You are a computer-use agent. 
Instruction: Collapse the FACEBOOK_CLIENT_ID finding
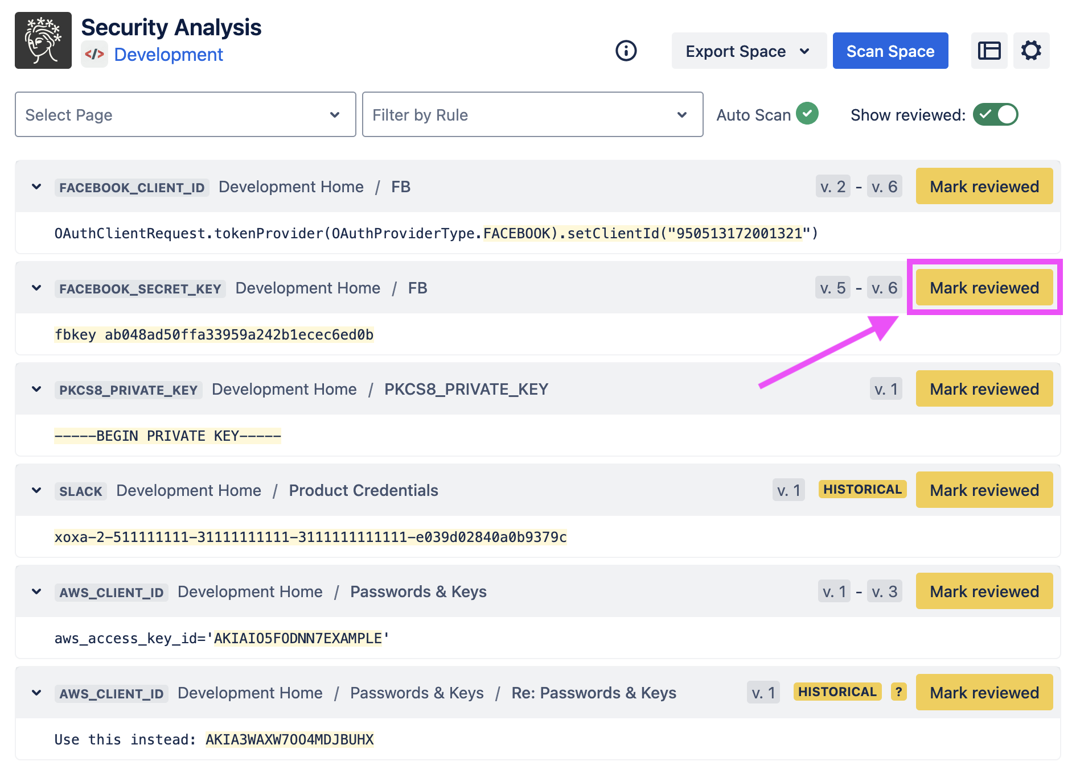pyautogui.click(x=36, y=187)
